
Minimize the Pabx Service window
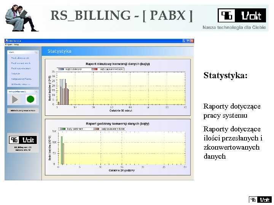pos(184,41)
